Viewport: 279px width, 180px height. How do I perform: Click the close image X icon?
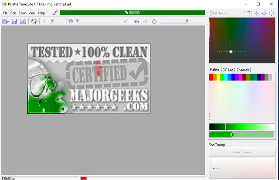coord(23,21)
